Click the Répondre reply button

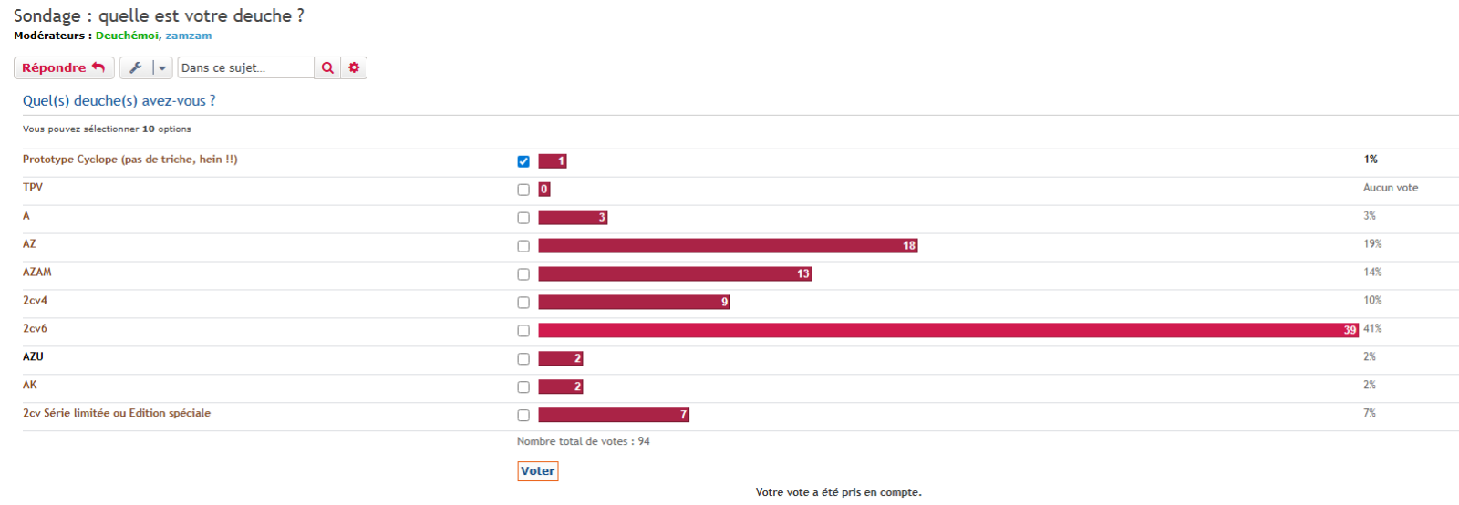tap(63, 68)
